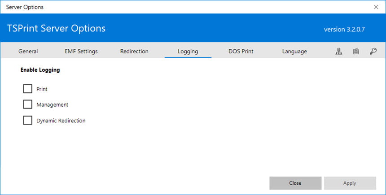386x195 pixels.
Task: Click the Close button
Action: (295, 183)
